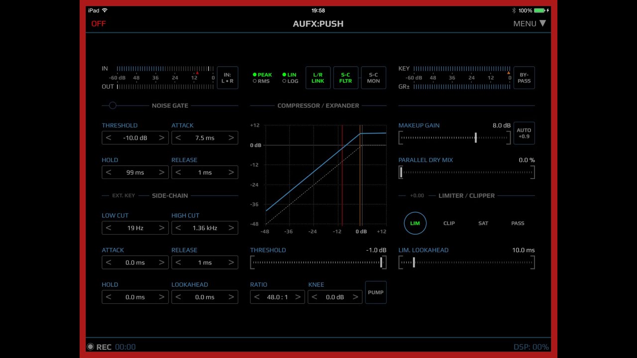Increase side-chain release 1 ms
637x358 pixels.
point(231,263)
